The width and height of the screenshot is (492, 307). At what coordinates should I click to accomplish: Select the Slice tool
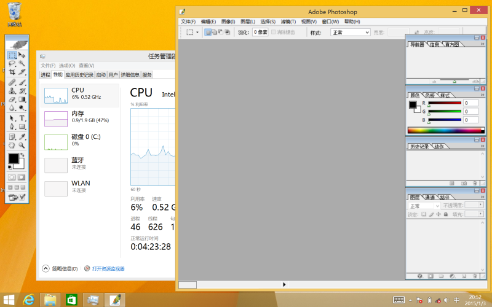(x=22, y=72)
